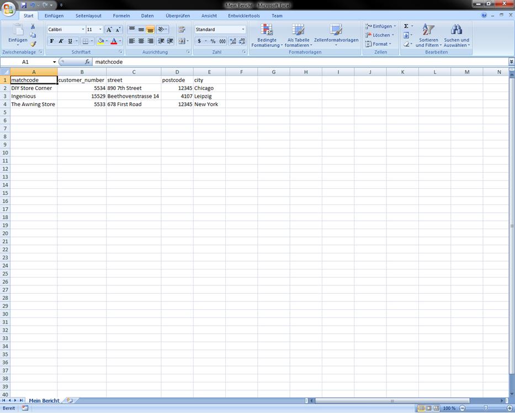Click the percent style icon
The image size is (515, 413).
(213, 41)
